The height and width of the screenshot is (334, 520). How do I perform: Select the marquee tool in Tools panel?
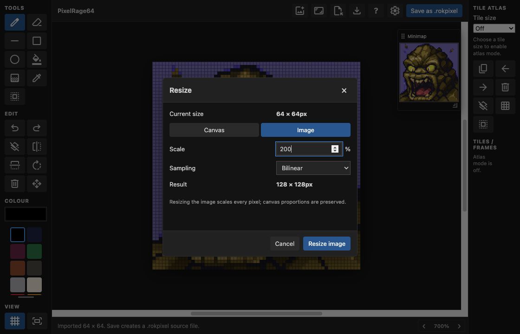point(14,96)
